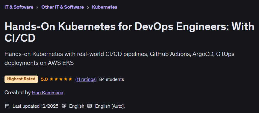Visit instructor Hari Kammana's profile
Screen dimensions: 259x113
(x=48, y=93)
